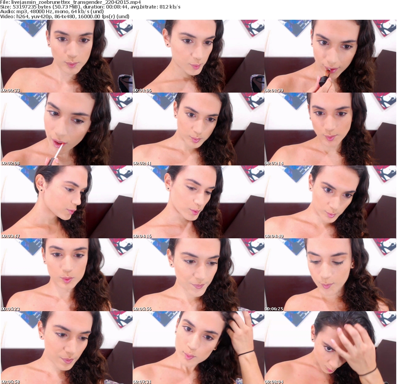The height and width of the screenshot is (384, 397).
Task: Open the thumbnail stamped 00:07:31
Action: coord(198,348)
